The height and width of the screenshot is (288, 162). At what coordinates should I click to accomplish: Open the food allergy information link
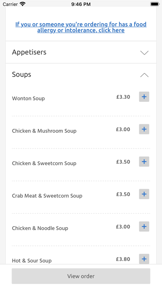pyautogui.click(x=81, y=27)
